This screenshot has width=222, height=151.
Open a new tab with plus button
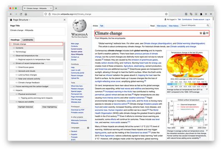click(56, 8)
